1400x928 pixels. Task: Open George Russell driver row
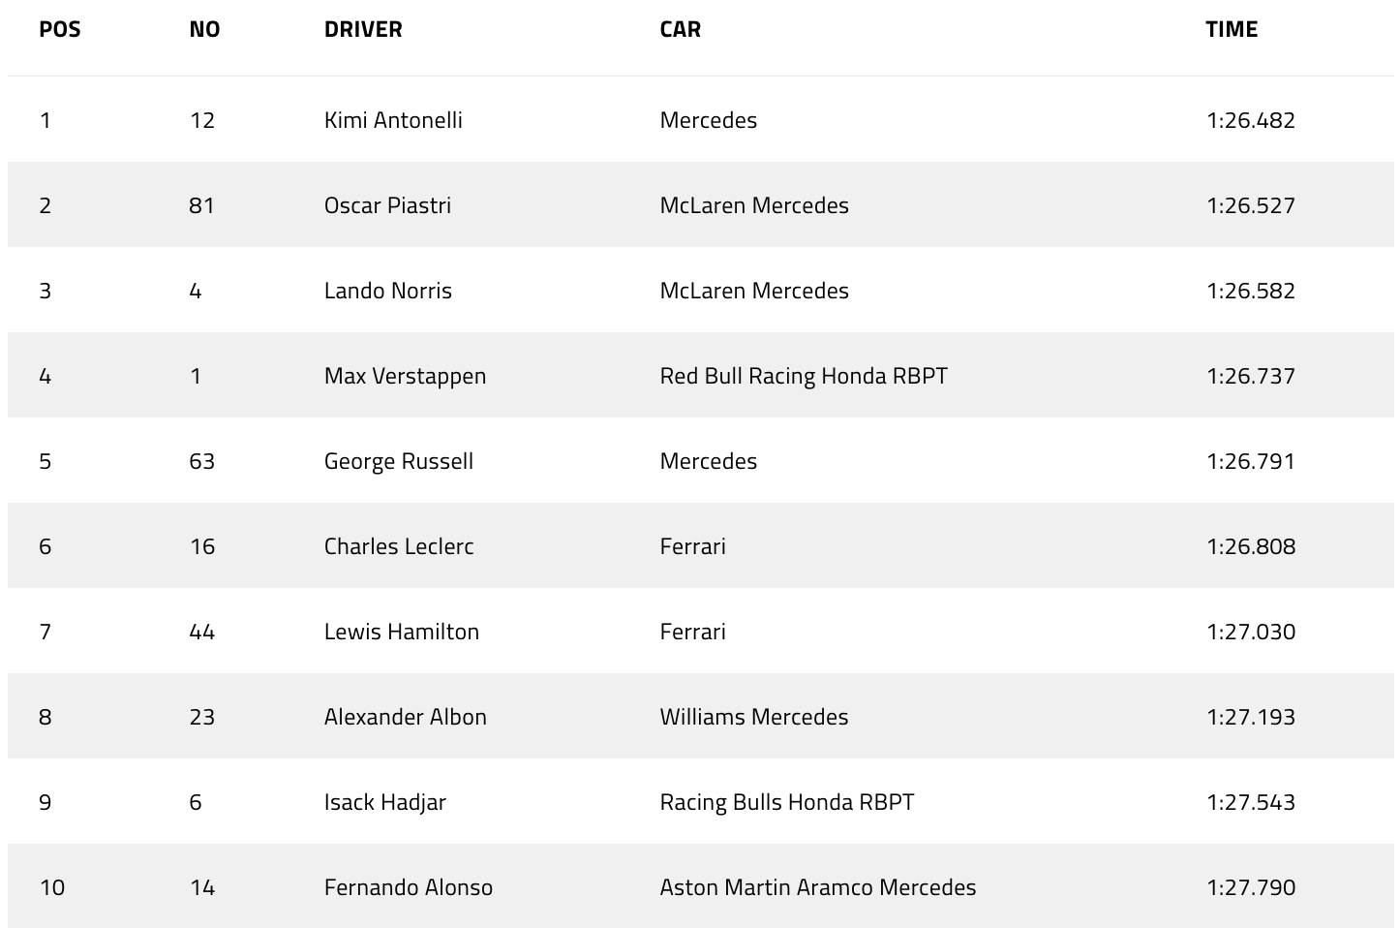point(701,460)
